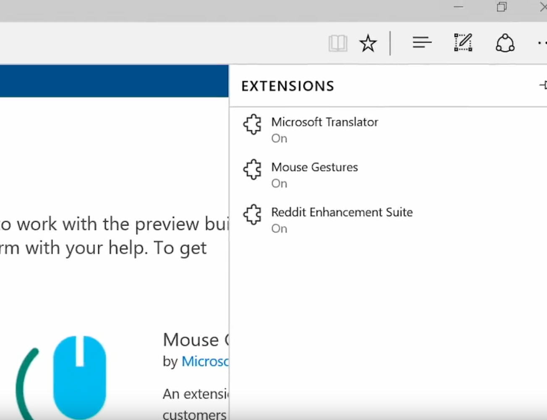
Task: Click Microsoft Translator puzzle piece icon
Action: coord(252,124)
